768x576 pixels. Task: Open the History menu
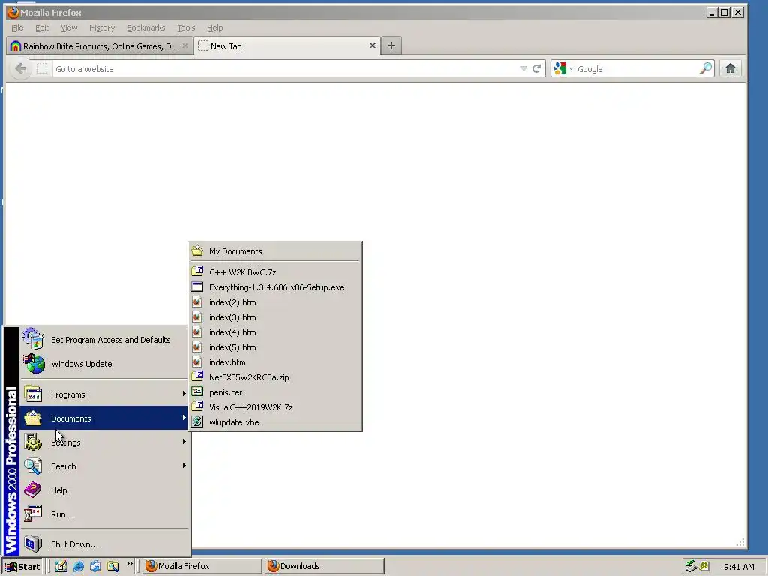(102, 28)
